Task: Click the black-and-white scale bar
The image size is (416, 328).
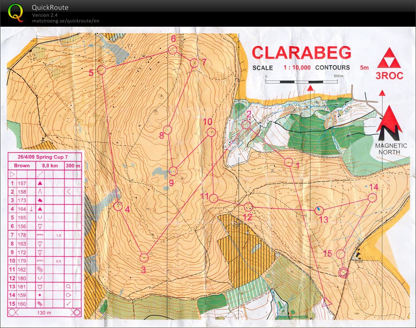Action: (302, 82)
